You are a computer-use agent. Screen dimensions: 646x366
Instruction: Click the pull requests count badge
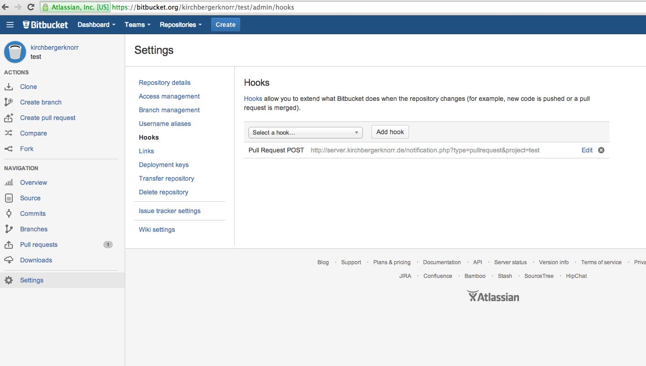pos(108,245)
